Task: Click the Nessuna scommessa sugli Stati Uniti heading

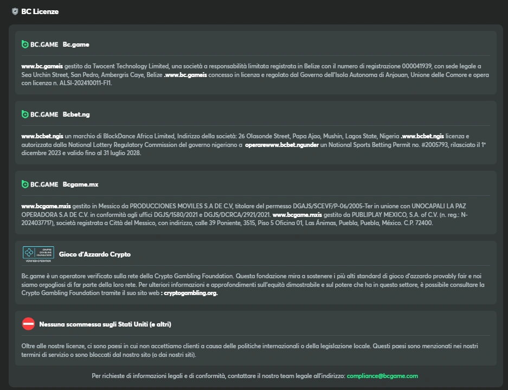Action: coord(105,324)
